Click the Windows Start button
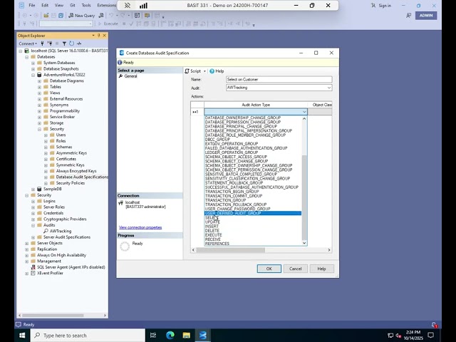 pos(22,336)
